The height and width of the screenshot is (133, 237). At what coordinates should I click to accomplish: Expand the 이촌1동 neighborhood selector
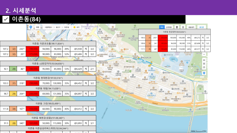(x=66, y=27)
